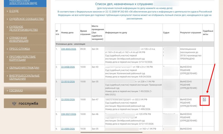Expand chevron beside СПРАВОЧНАЯ ИНФОРМАЦИЯ
The height and width of the screenshot is (134, 223).
[7, 38]
